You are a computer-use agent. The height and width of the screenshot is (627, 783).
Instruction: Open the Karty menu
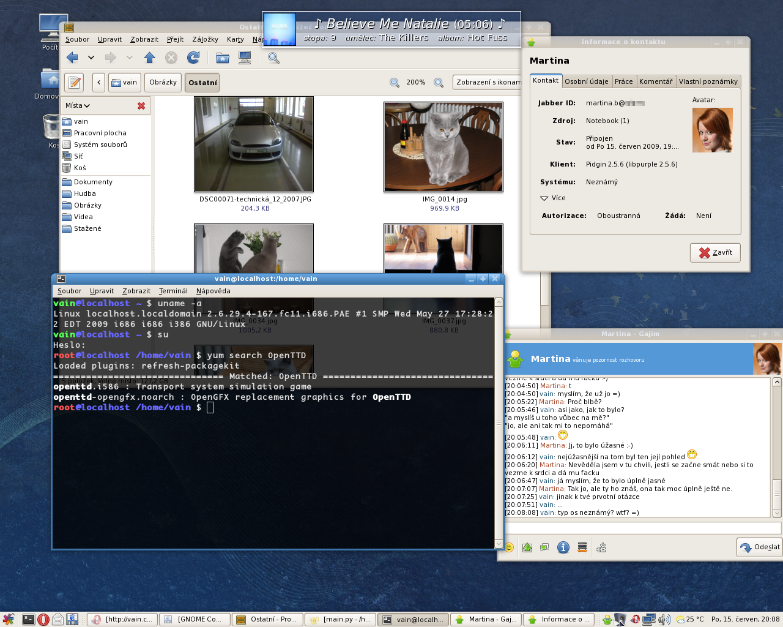coord(235,39)
